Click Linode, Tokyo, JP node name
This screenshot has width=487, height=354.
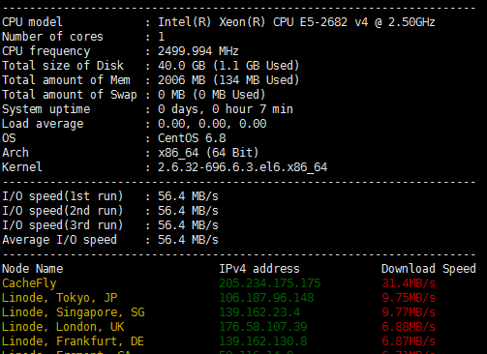coord(60,298)
